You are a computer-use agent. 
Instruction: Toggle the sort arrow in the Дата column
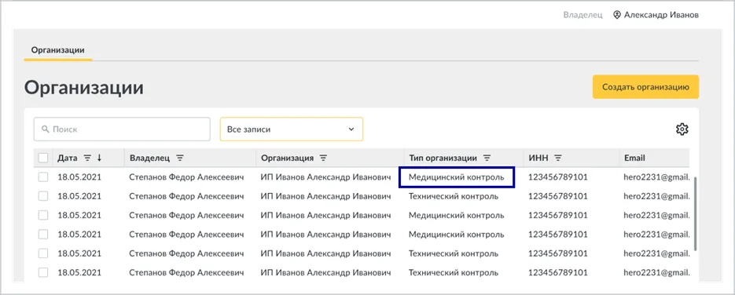[99, 158]
